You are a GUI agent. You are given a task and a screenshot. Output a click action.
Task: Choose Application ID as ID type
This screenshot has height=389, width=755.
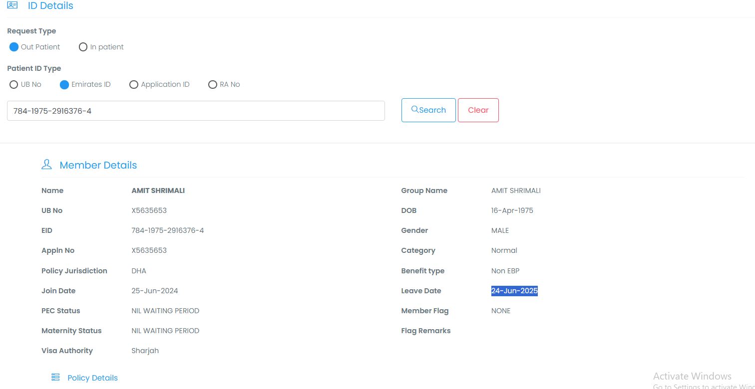point(133,85)
